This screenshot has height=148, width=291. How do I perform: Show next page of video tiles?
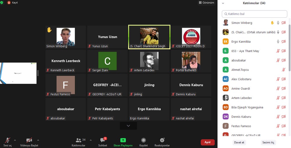(x=128, y=126)
